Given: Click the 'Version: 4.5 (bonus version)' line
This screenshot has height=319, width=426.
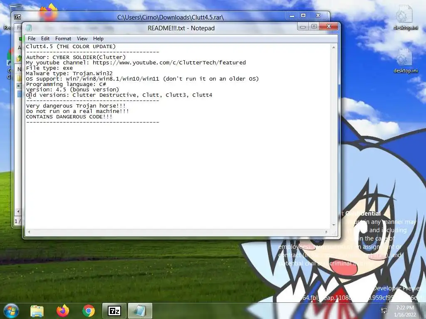Looking at the screenshot, I should coord(72,90).
